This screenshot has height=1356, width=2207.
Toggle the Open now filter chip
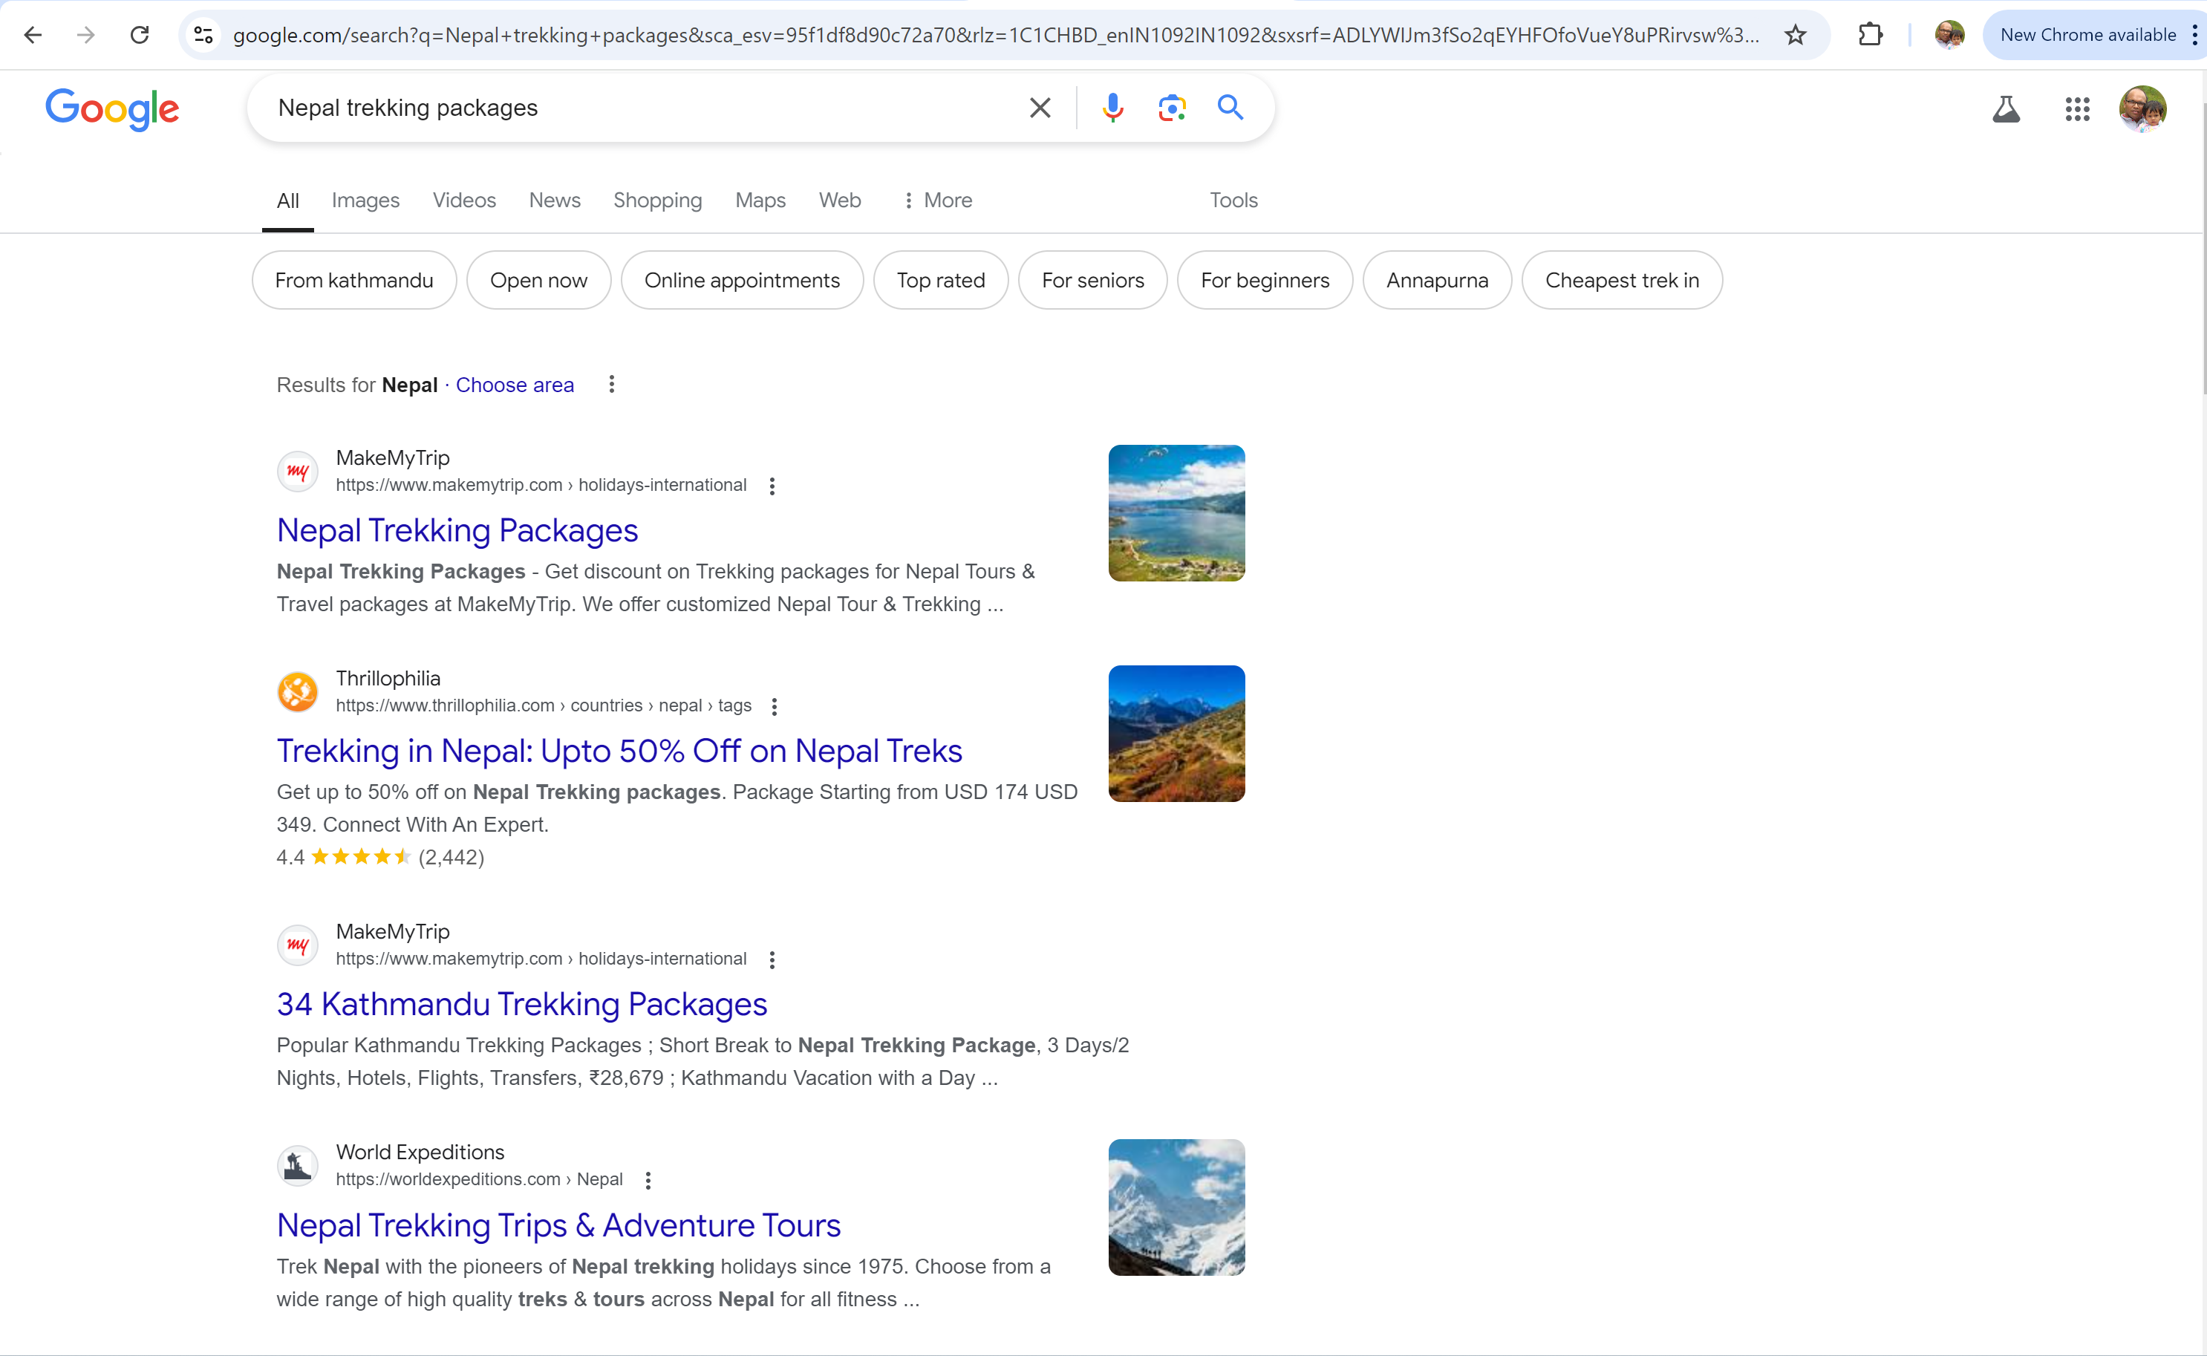[x=538, y=281]
